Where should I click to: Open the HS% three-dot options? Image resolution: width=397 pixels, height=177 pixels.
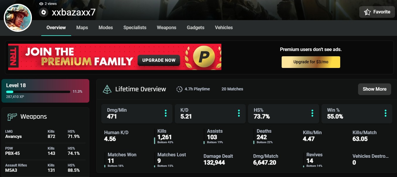(x=312, y=113)
